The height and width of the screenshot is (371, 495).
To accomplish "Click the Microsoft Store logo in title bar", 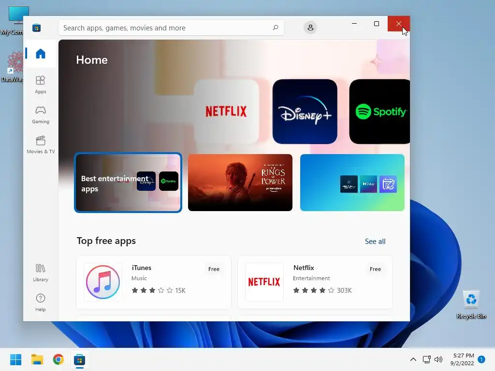I will 37,28.
